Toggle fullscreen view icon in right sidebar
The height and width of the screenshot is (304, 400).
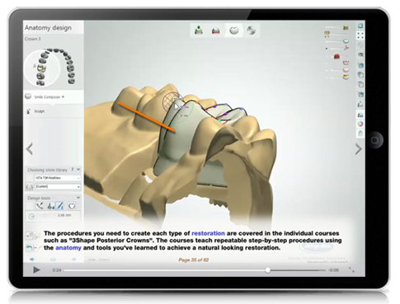(x=360, y=35)
